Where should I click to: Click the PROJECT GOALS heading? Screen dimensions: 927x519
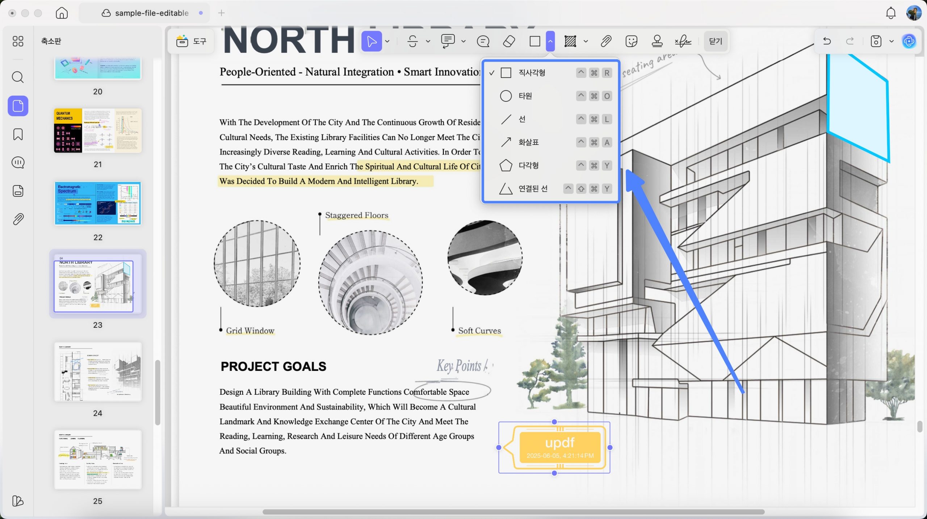[x=273, y=367]
